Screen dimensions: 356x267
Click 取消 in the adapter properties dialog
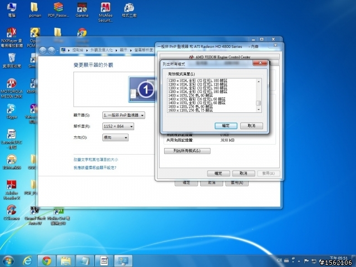244,174
